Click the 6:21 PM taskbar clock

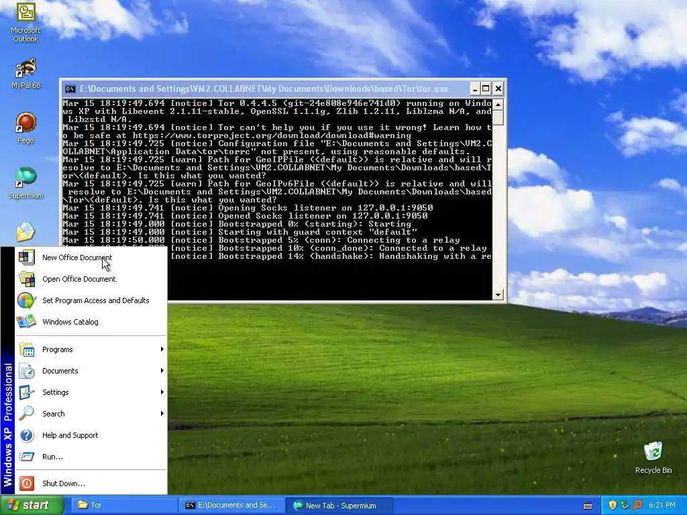coord(662,505)
